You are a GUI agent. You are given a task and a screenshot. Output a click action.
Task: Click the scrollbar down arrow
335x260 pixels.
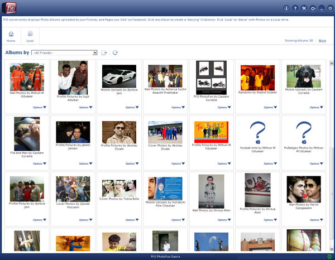click(x=331, y=249)
